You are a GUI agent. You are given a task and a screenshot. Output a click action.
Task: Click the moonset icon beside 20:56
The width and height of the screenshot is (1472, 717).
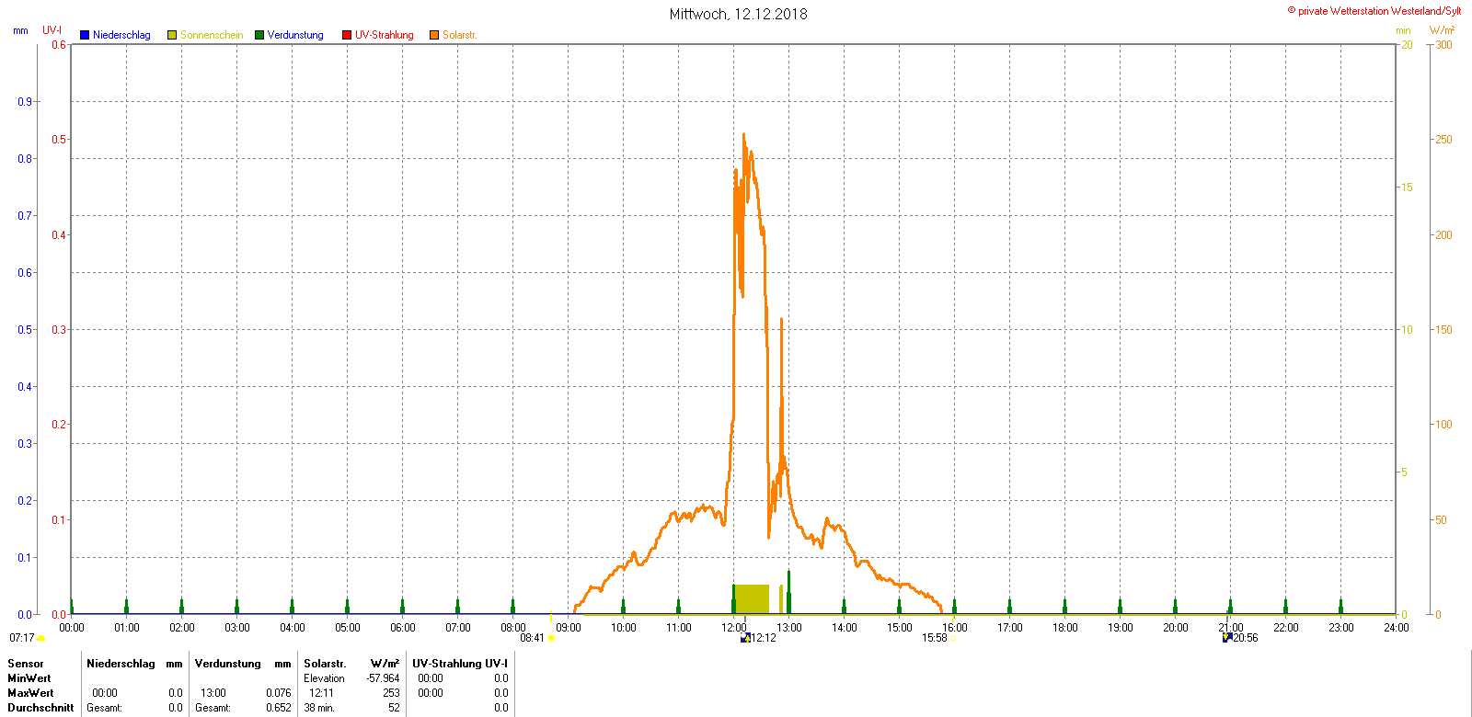tap(1227, 638)
